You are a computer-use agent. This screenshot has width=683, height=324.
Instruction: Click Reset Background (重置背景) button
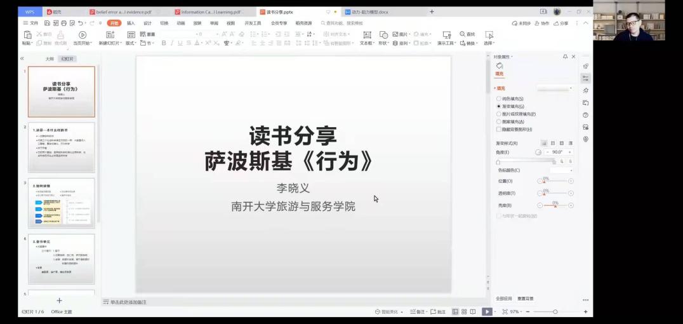[x=526, y=299]
